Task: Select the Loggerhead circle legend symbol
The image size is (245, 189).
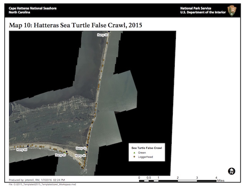Action: pyautogui.click(x=134, y=157)
